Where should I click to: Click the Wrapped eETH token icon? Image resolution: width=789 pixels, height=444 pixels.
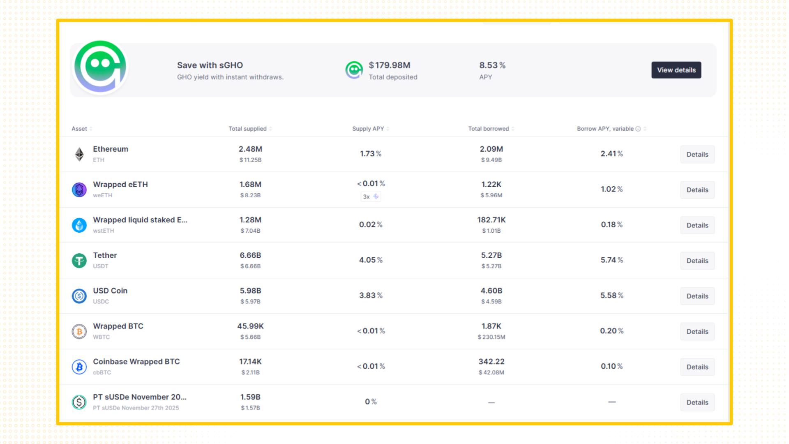coord(79,190)
